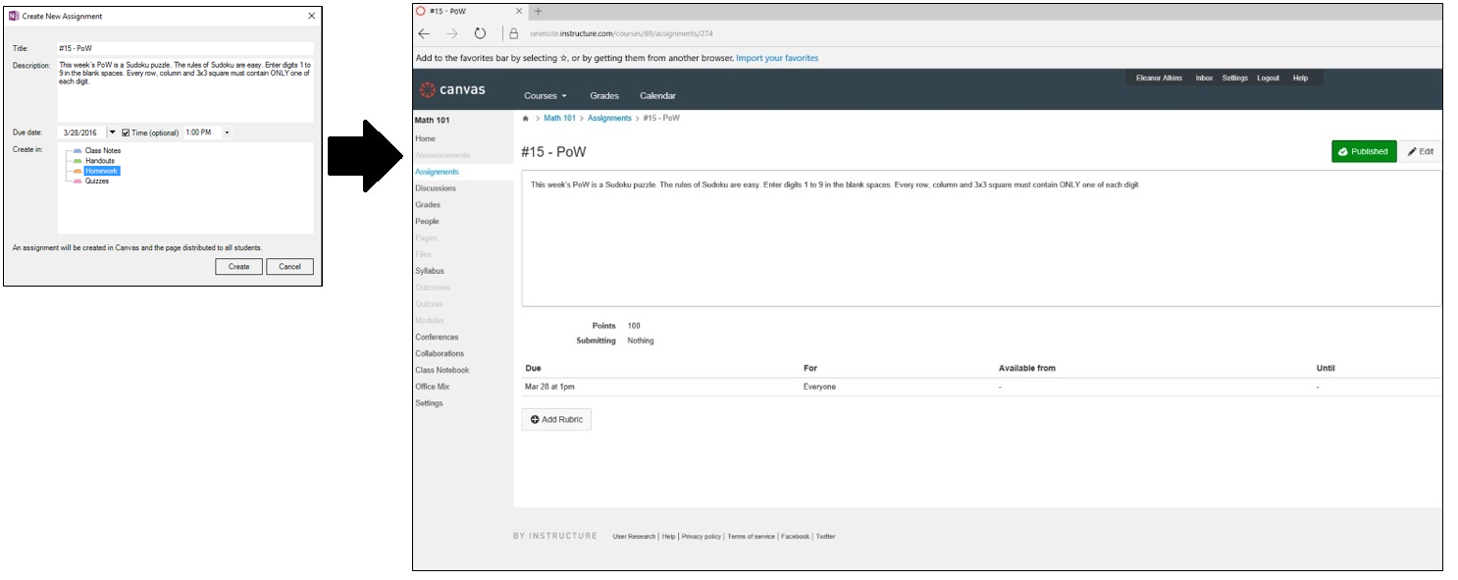
Task: Click the Import your favorites link
Action: coord(776,58)
